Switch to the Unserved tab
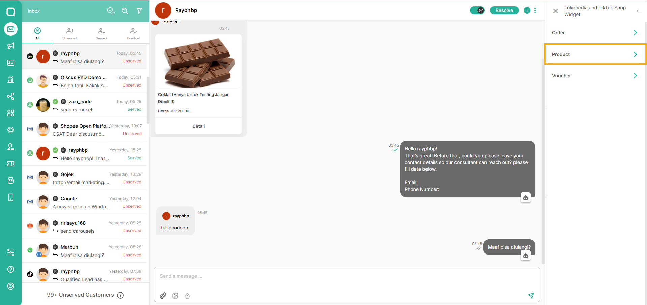The image size is (647, 305). tap(69, 33)
